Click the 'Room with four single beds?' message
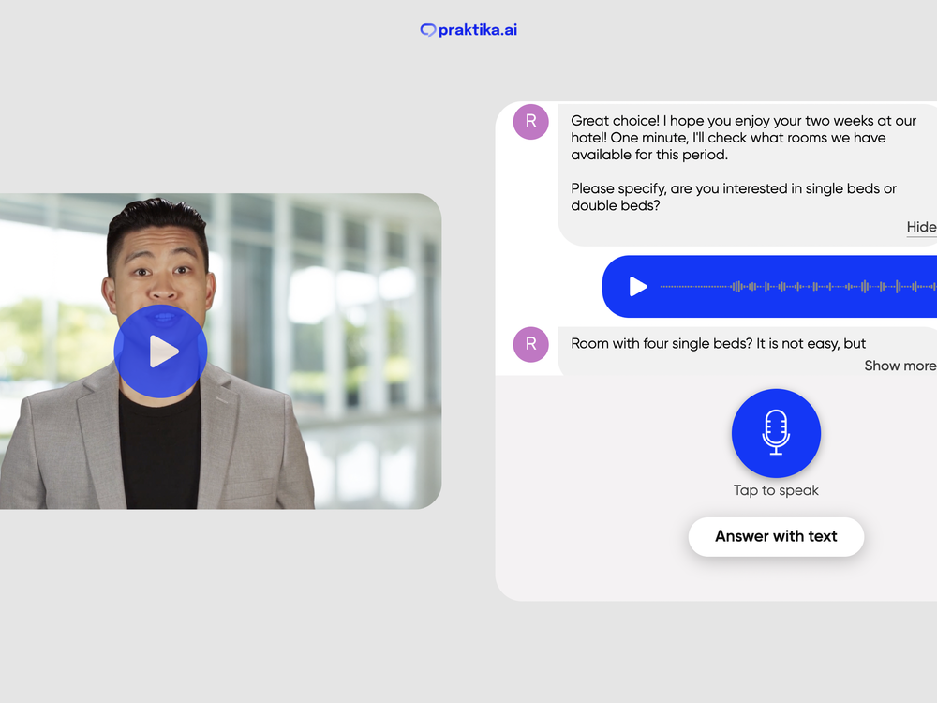Viewport: 937px width, 703px height. 718,344
